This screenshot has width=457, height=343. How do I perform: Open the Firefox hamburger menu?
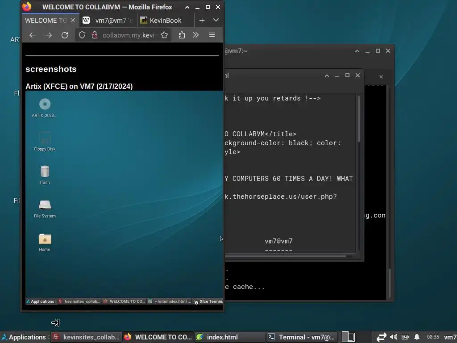tap(212, 35)
